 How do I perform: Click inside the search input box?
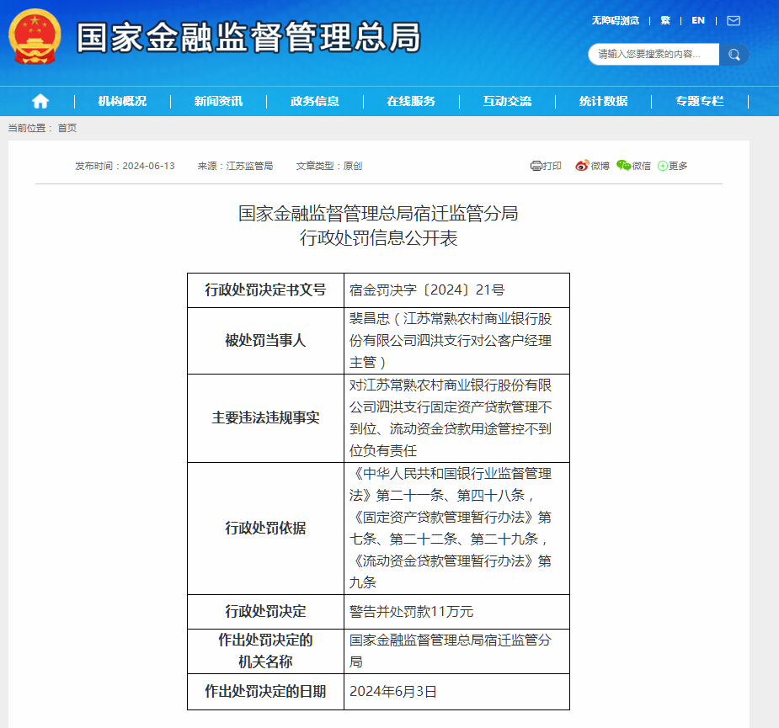tap(657, 54)
